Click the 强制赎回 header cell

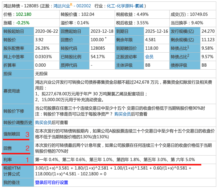click(x=18, y=134)
